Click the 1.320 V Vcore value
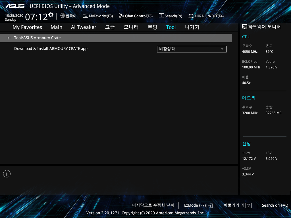Viewport: 291px width, 218px height. tap(271, 67)
